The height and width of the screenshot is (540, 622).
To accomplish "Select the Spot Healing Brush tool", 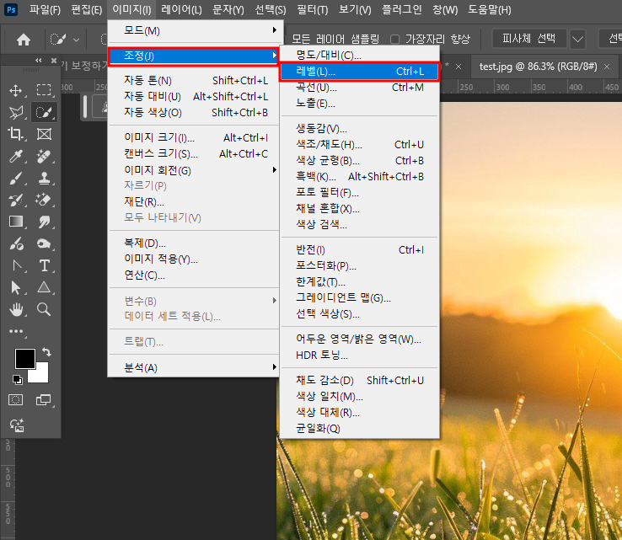I will (x=44, y=156).
